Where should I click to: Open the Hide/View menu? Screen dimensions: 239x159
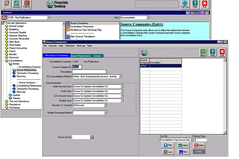[70, 46]
